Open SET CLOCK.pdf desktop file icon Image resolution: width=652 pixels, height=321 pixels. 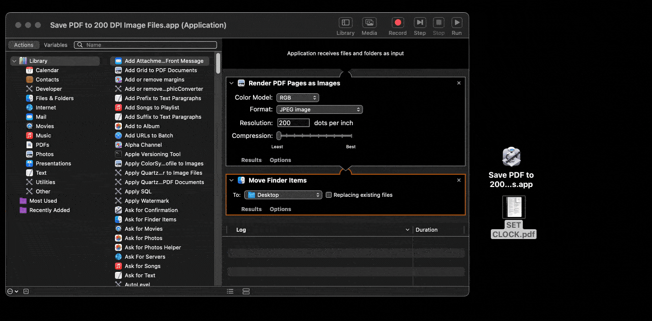513,207
